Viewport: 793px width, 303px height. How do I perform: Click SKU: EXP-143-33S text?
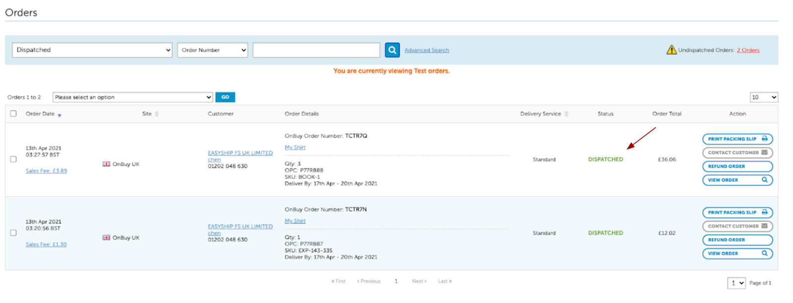[308, 251]
